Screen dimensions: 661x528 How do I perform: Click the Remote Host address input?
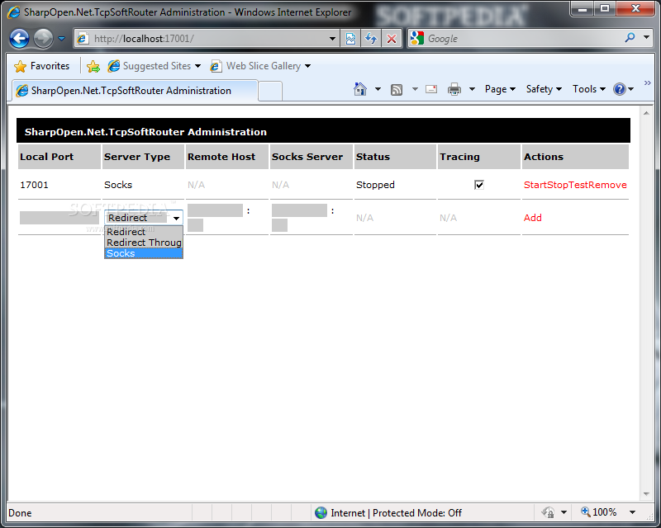point(215,210)
